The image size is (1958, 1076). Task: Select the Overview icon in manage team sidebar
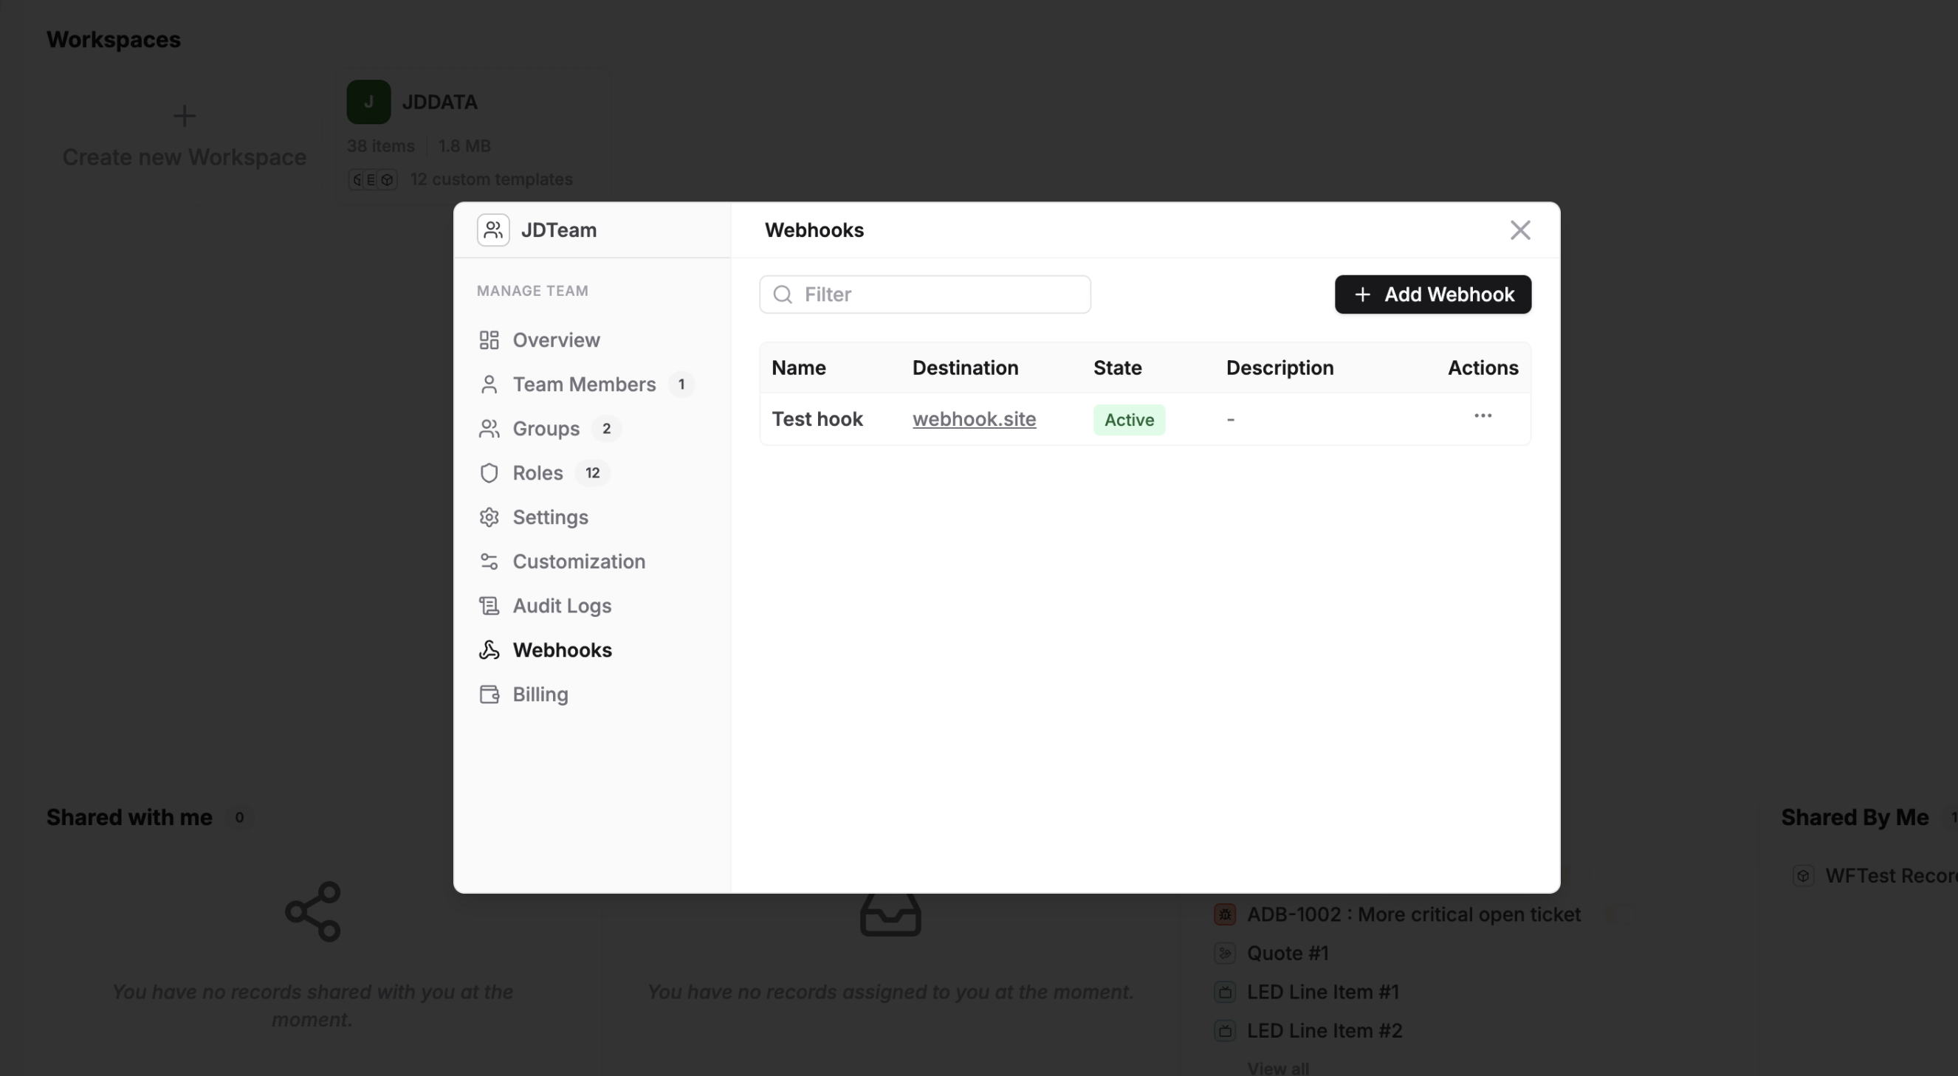[x=489, y=339]
